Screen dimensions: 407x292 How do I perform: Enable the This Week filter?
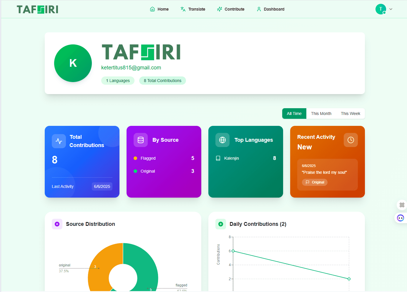pos(350,114)
